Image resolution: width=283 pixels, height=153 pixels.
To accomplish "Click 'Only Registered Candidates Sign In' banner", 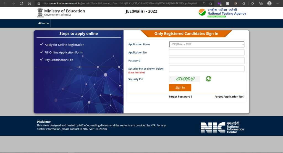I will [186, 34].
